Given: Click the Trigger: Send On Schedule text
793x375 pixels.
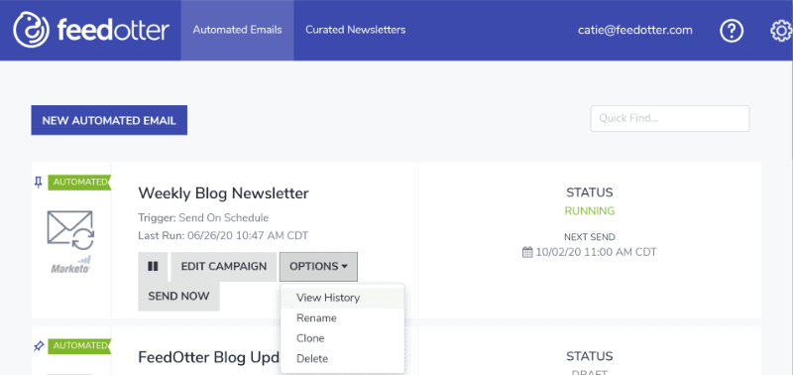Looking at the screenshot, I should tap(203, 218).
